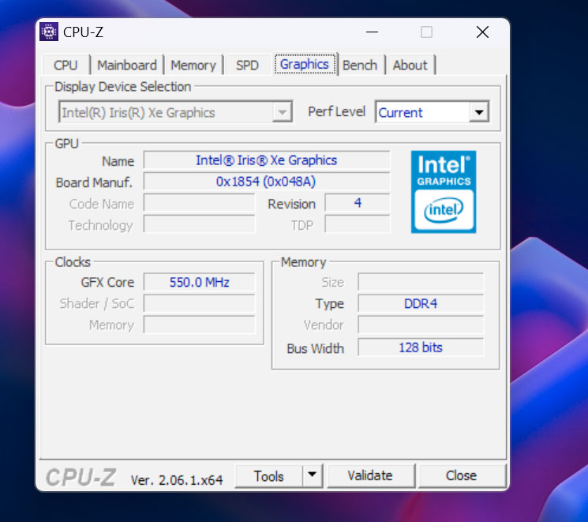Screen dimensions: 588x522
Task: Click the Bus Width label
Action: 315,348
